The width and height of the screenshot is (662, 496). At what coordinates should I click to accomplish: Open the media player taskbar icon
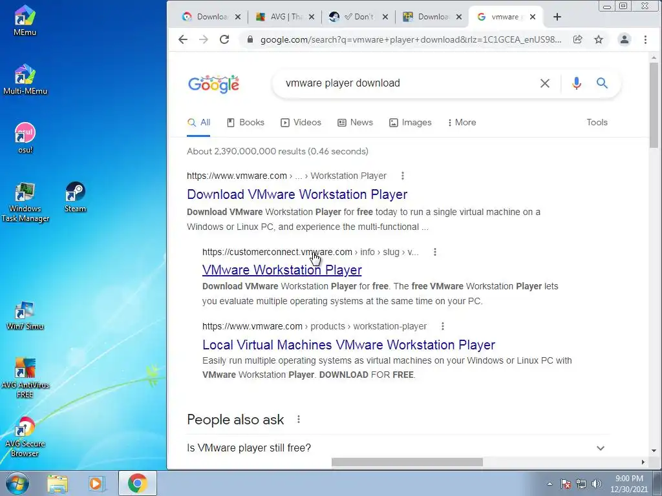pyautogui.click(x=96, y=483)
